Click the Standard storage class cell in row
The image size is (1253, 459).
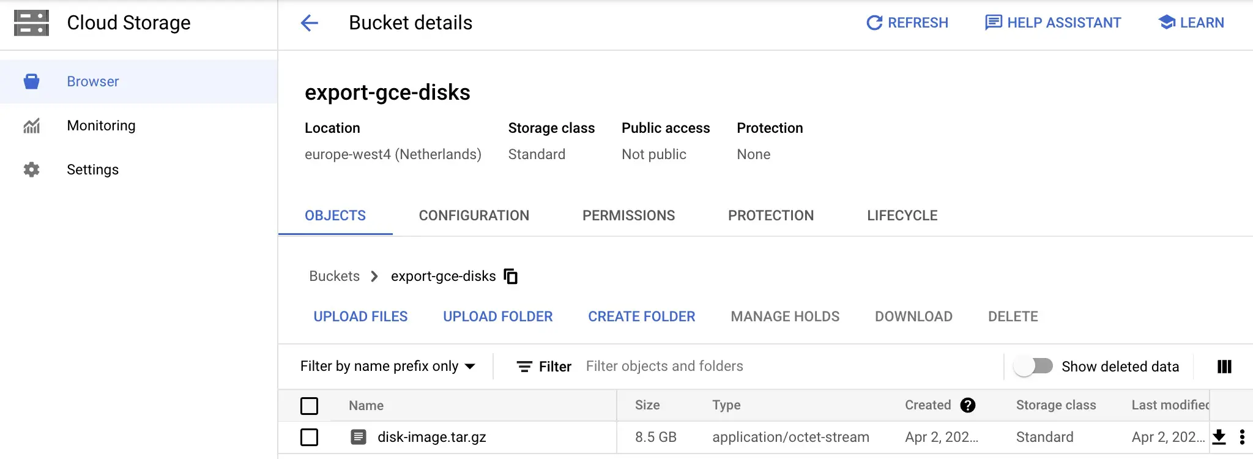click(1044, 437)
